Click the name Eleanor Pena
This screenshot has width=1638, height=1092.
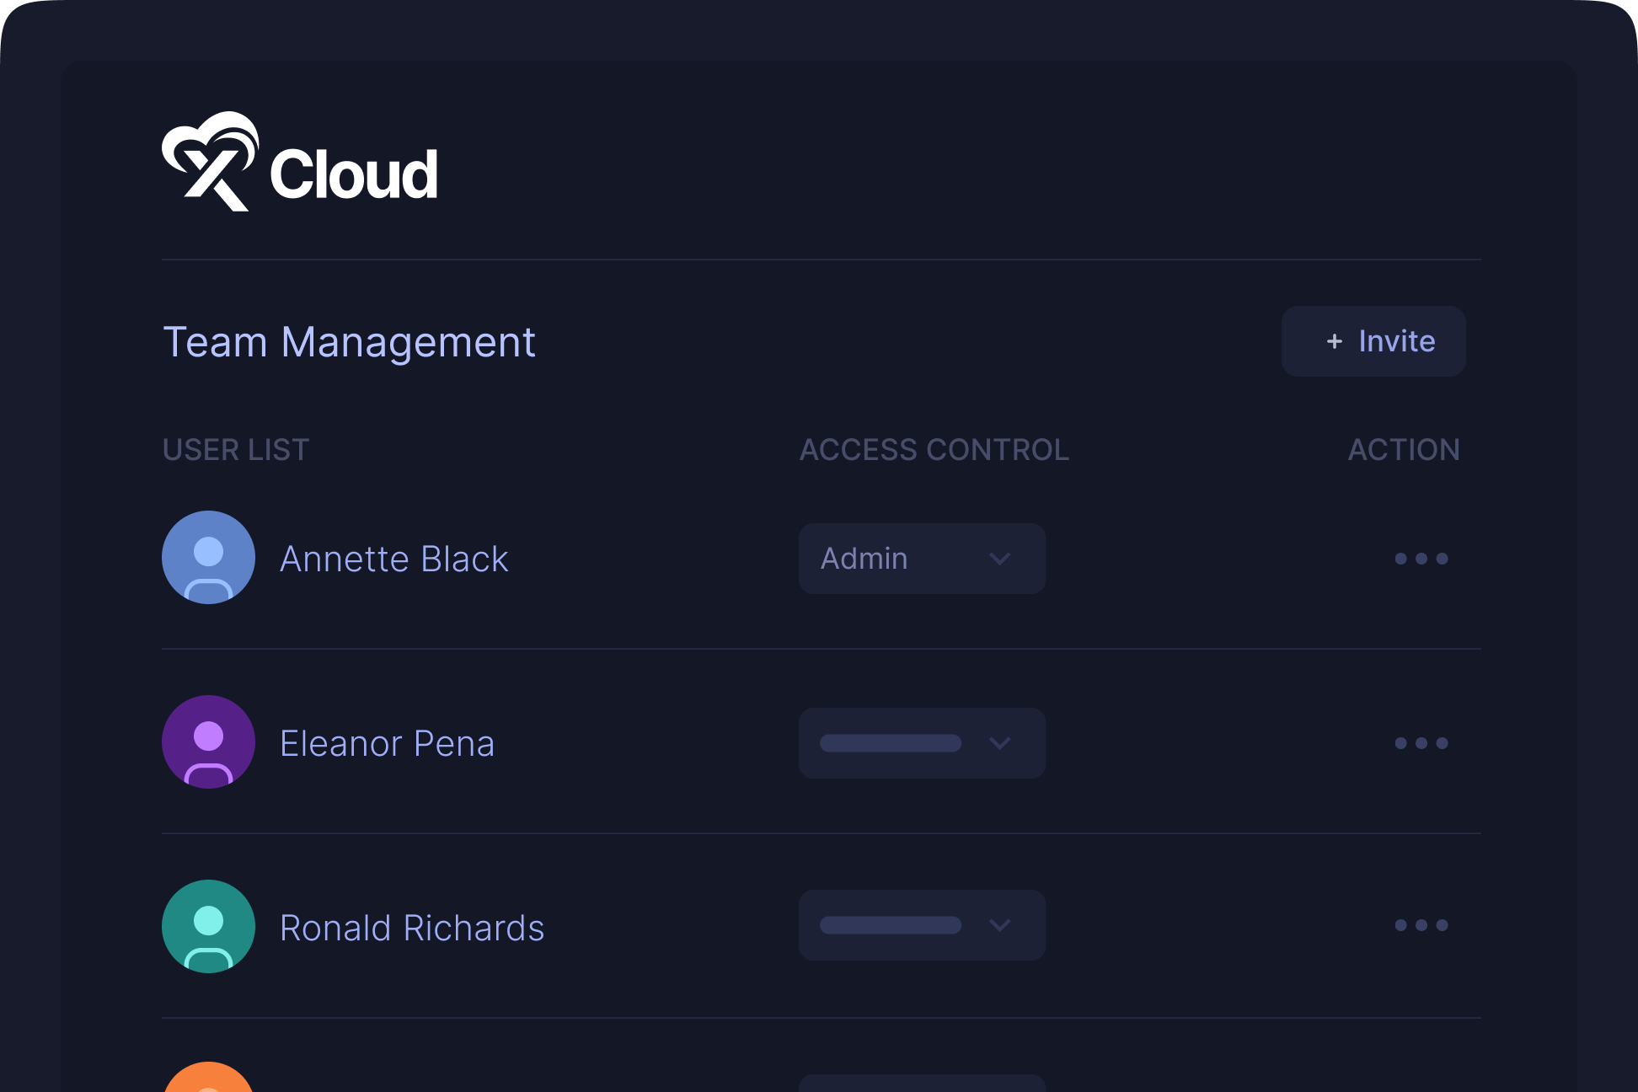(x=387, y=744)
